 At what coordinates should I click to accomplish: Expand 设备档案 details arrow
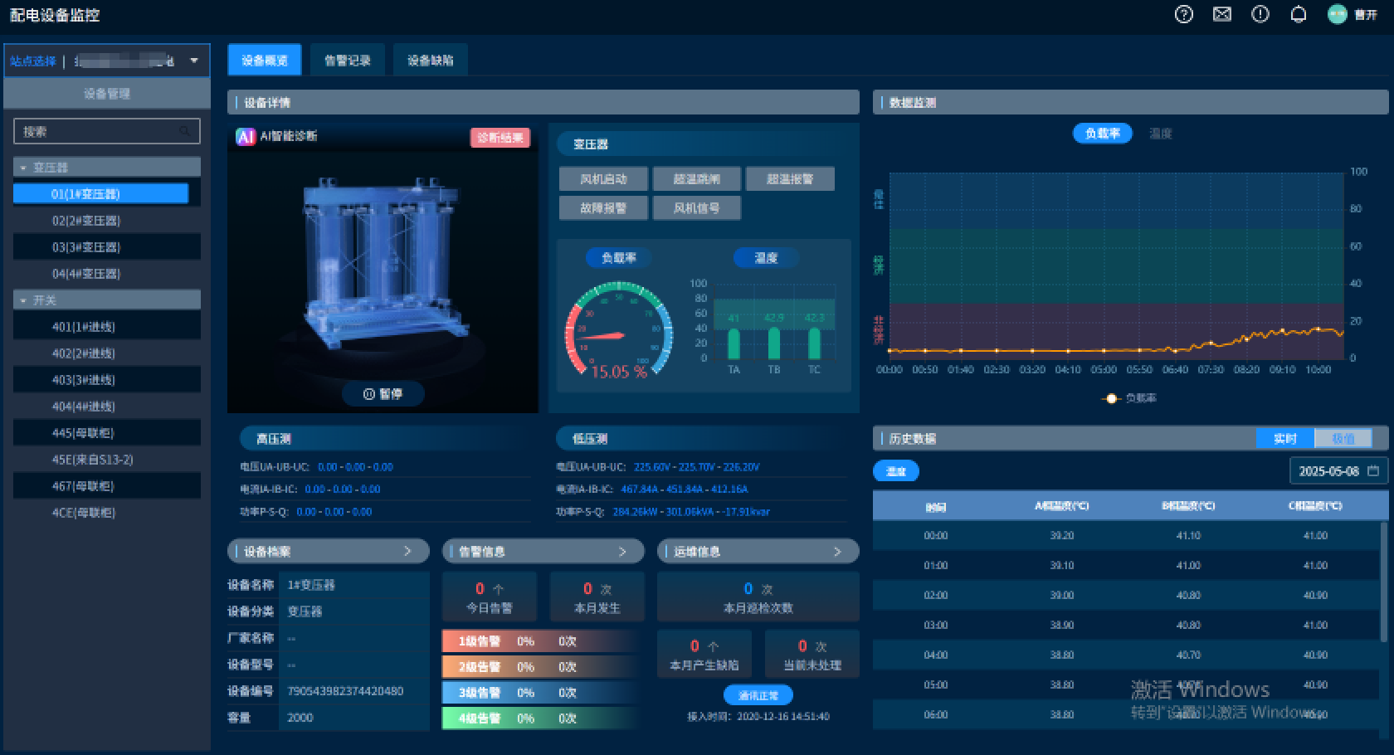[407, 551]
